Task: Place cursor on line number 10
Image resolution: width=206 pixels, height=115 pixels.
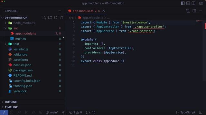Action: pos(73,61)
